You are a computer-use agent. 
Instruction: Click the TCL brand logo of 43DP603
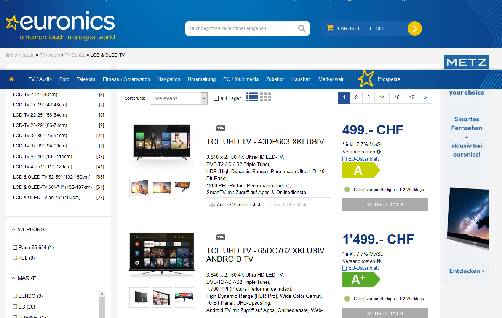tap(221, 128)
